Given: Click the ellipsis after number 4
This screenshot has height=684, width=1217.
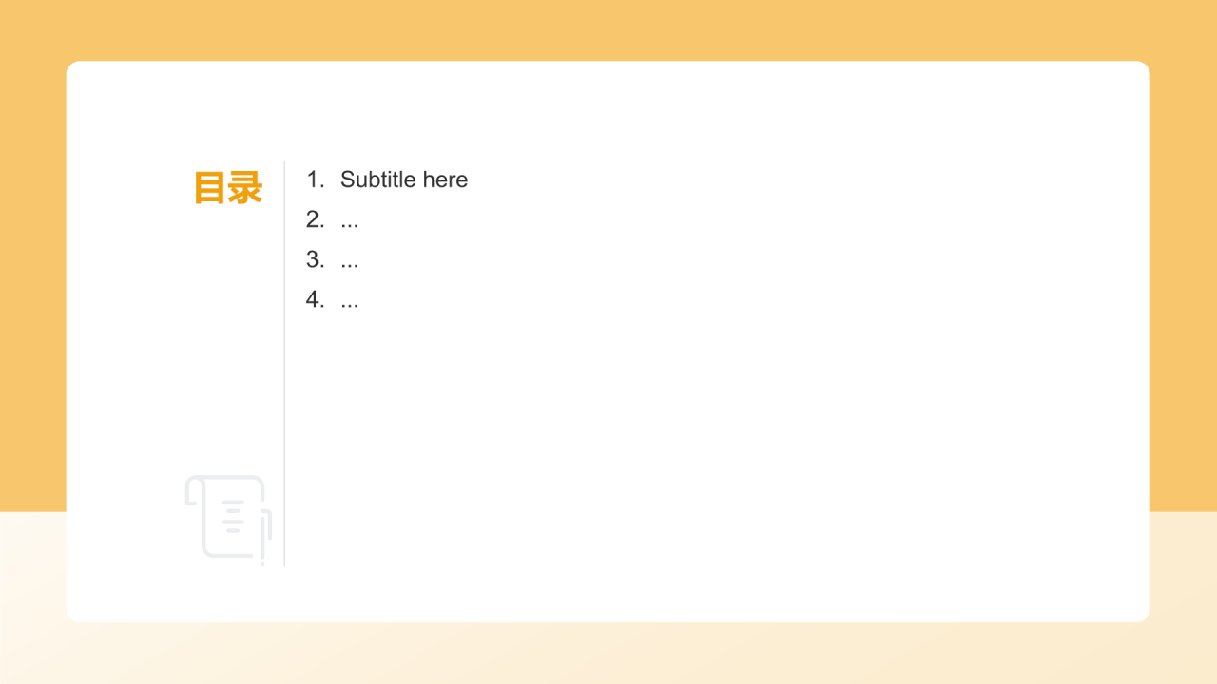Looking at the screenshot, I should pos(350,306).
